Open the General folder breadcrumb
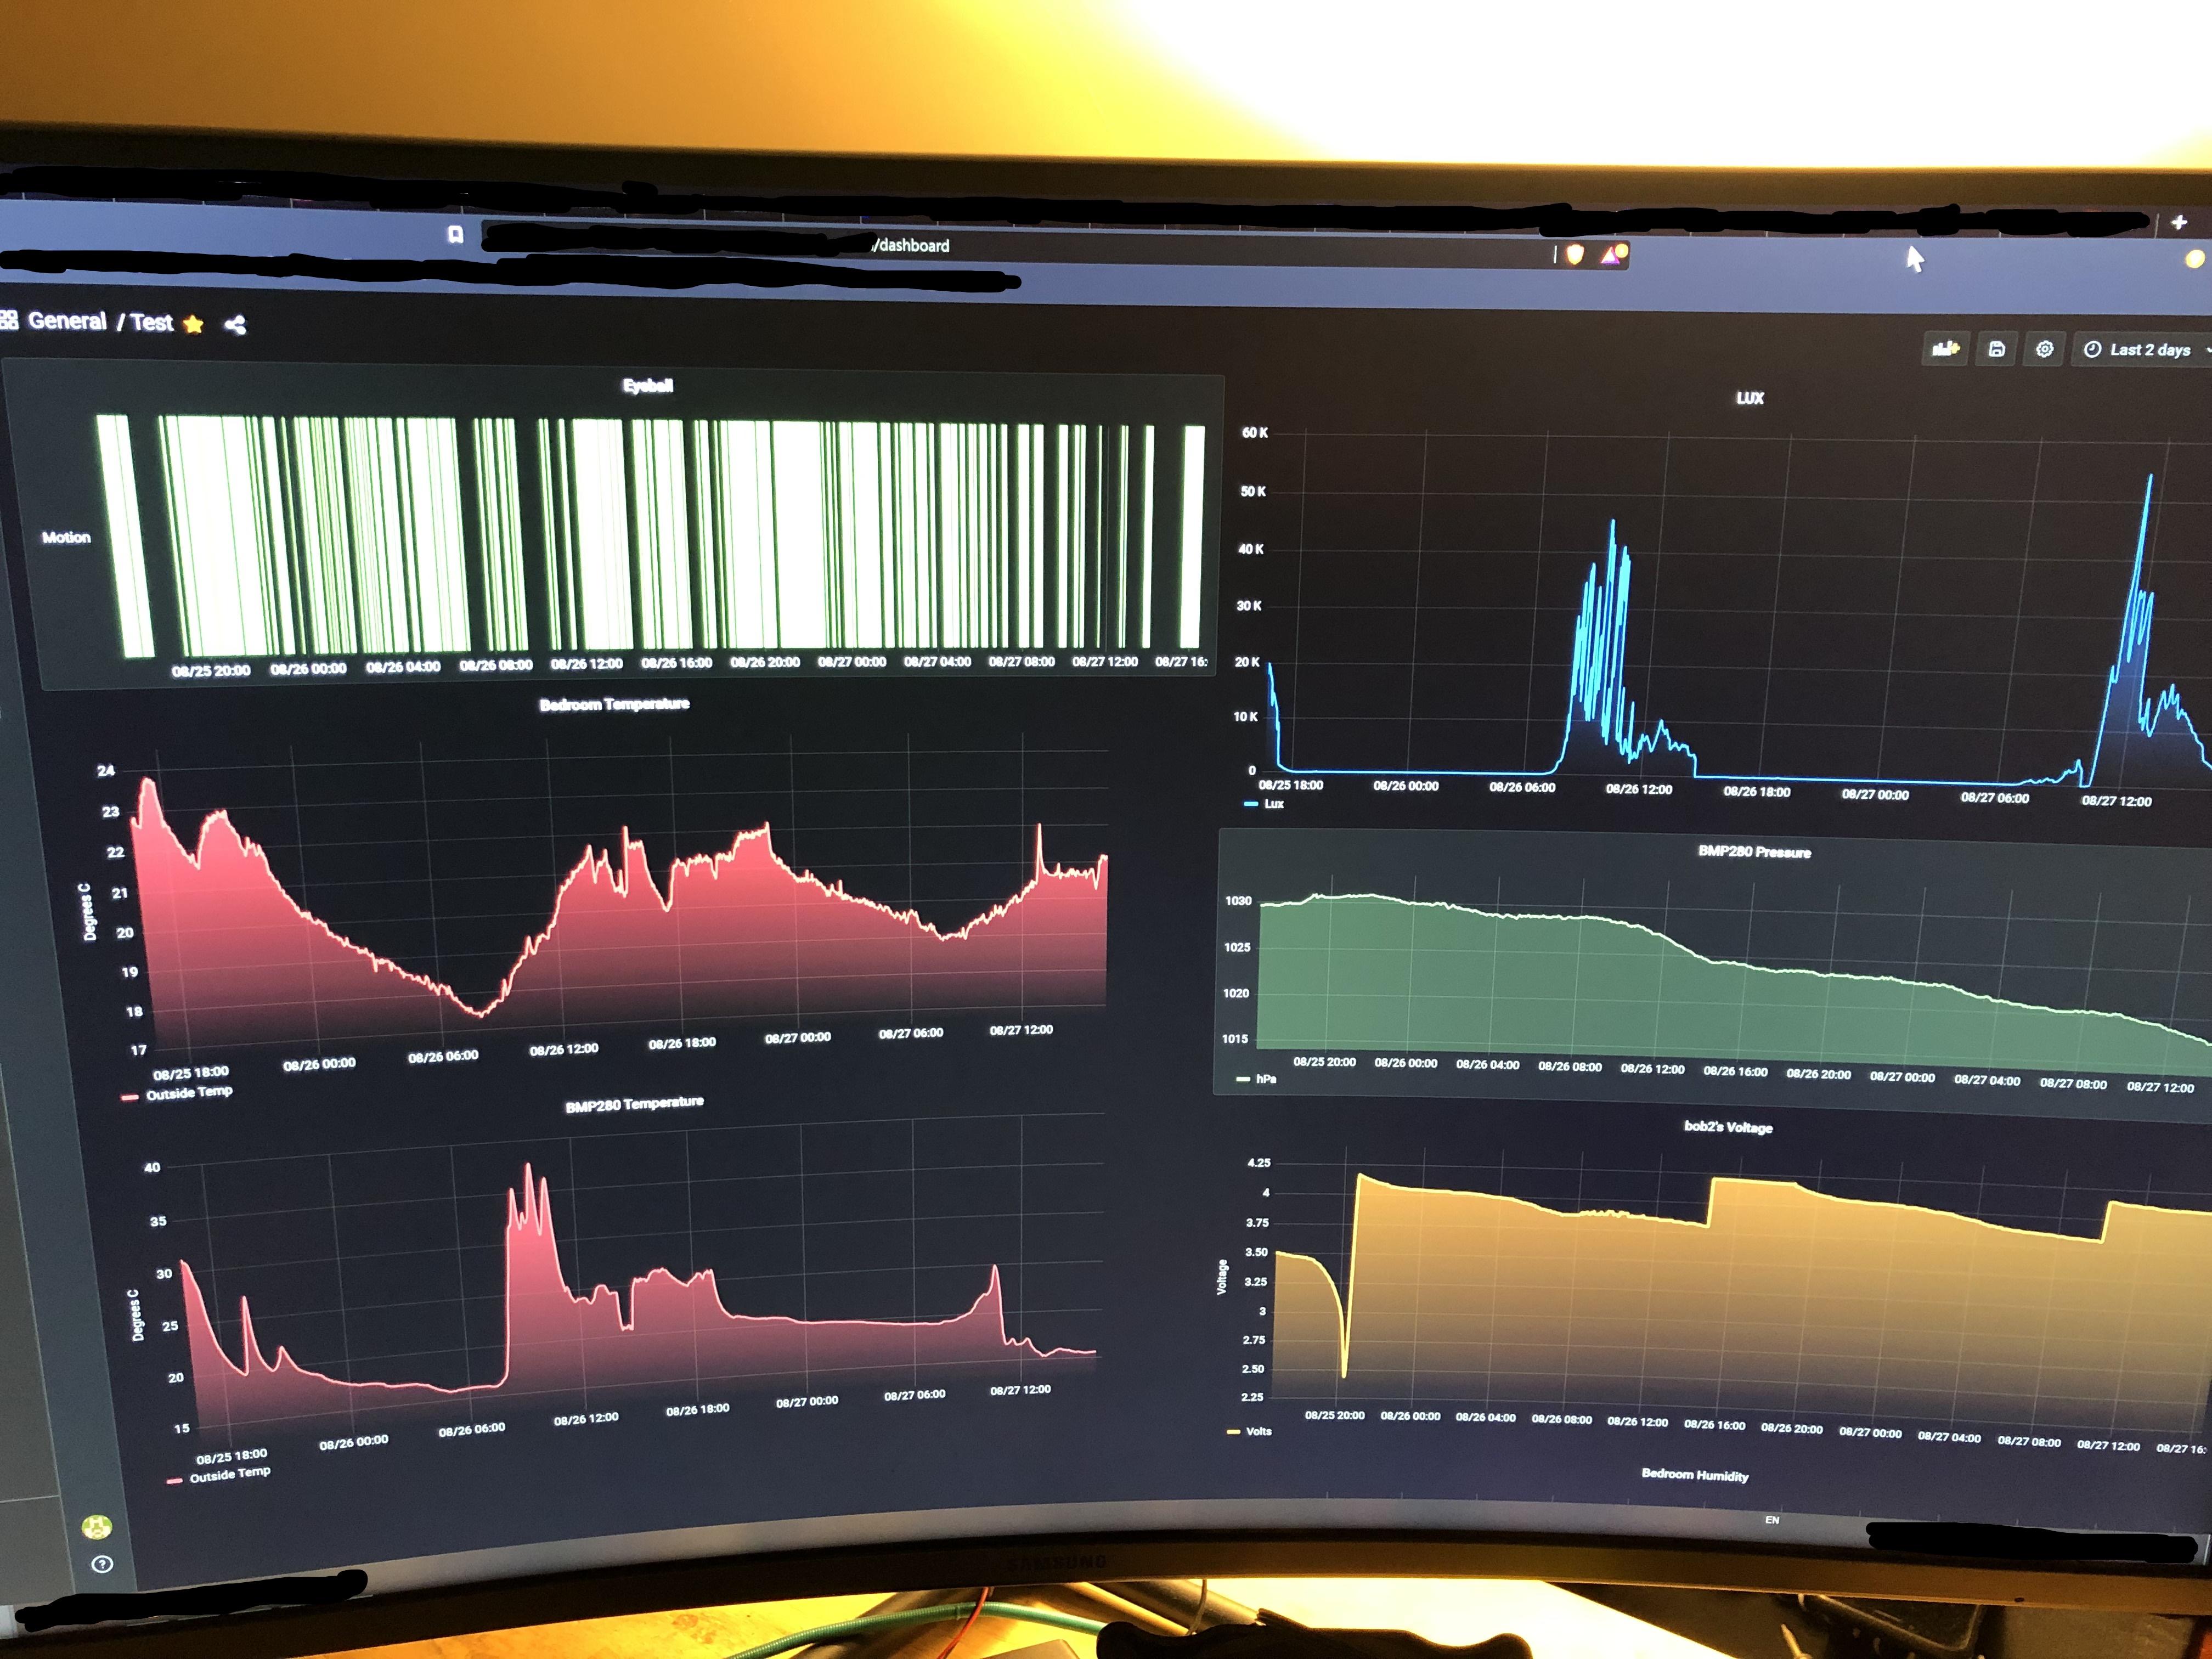Image resolution: width=2212 pixels, height=1659 pixels. tap(67, 321)
